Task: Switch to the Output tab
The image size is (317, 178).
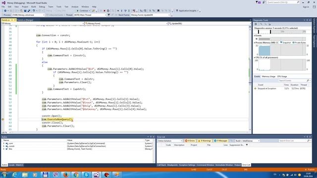Action: (x=237, y=165)
